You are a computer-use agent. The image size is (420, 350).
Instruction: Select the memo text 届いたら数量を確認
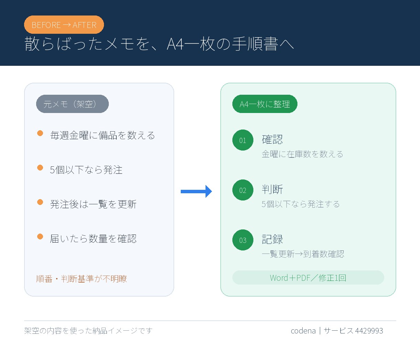pyautogui.click(x=93, y=239)
